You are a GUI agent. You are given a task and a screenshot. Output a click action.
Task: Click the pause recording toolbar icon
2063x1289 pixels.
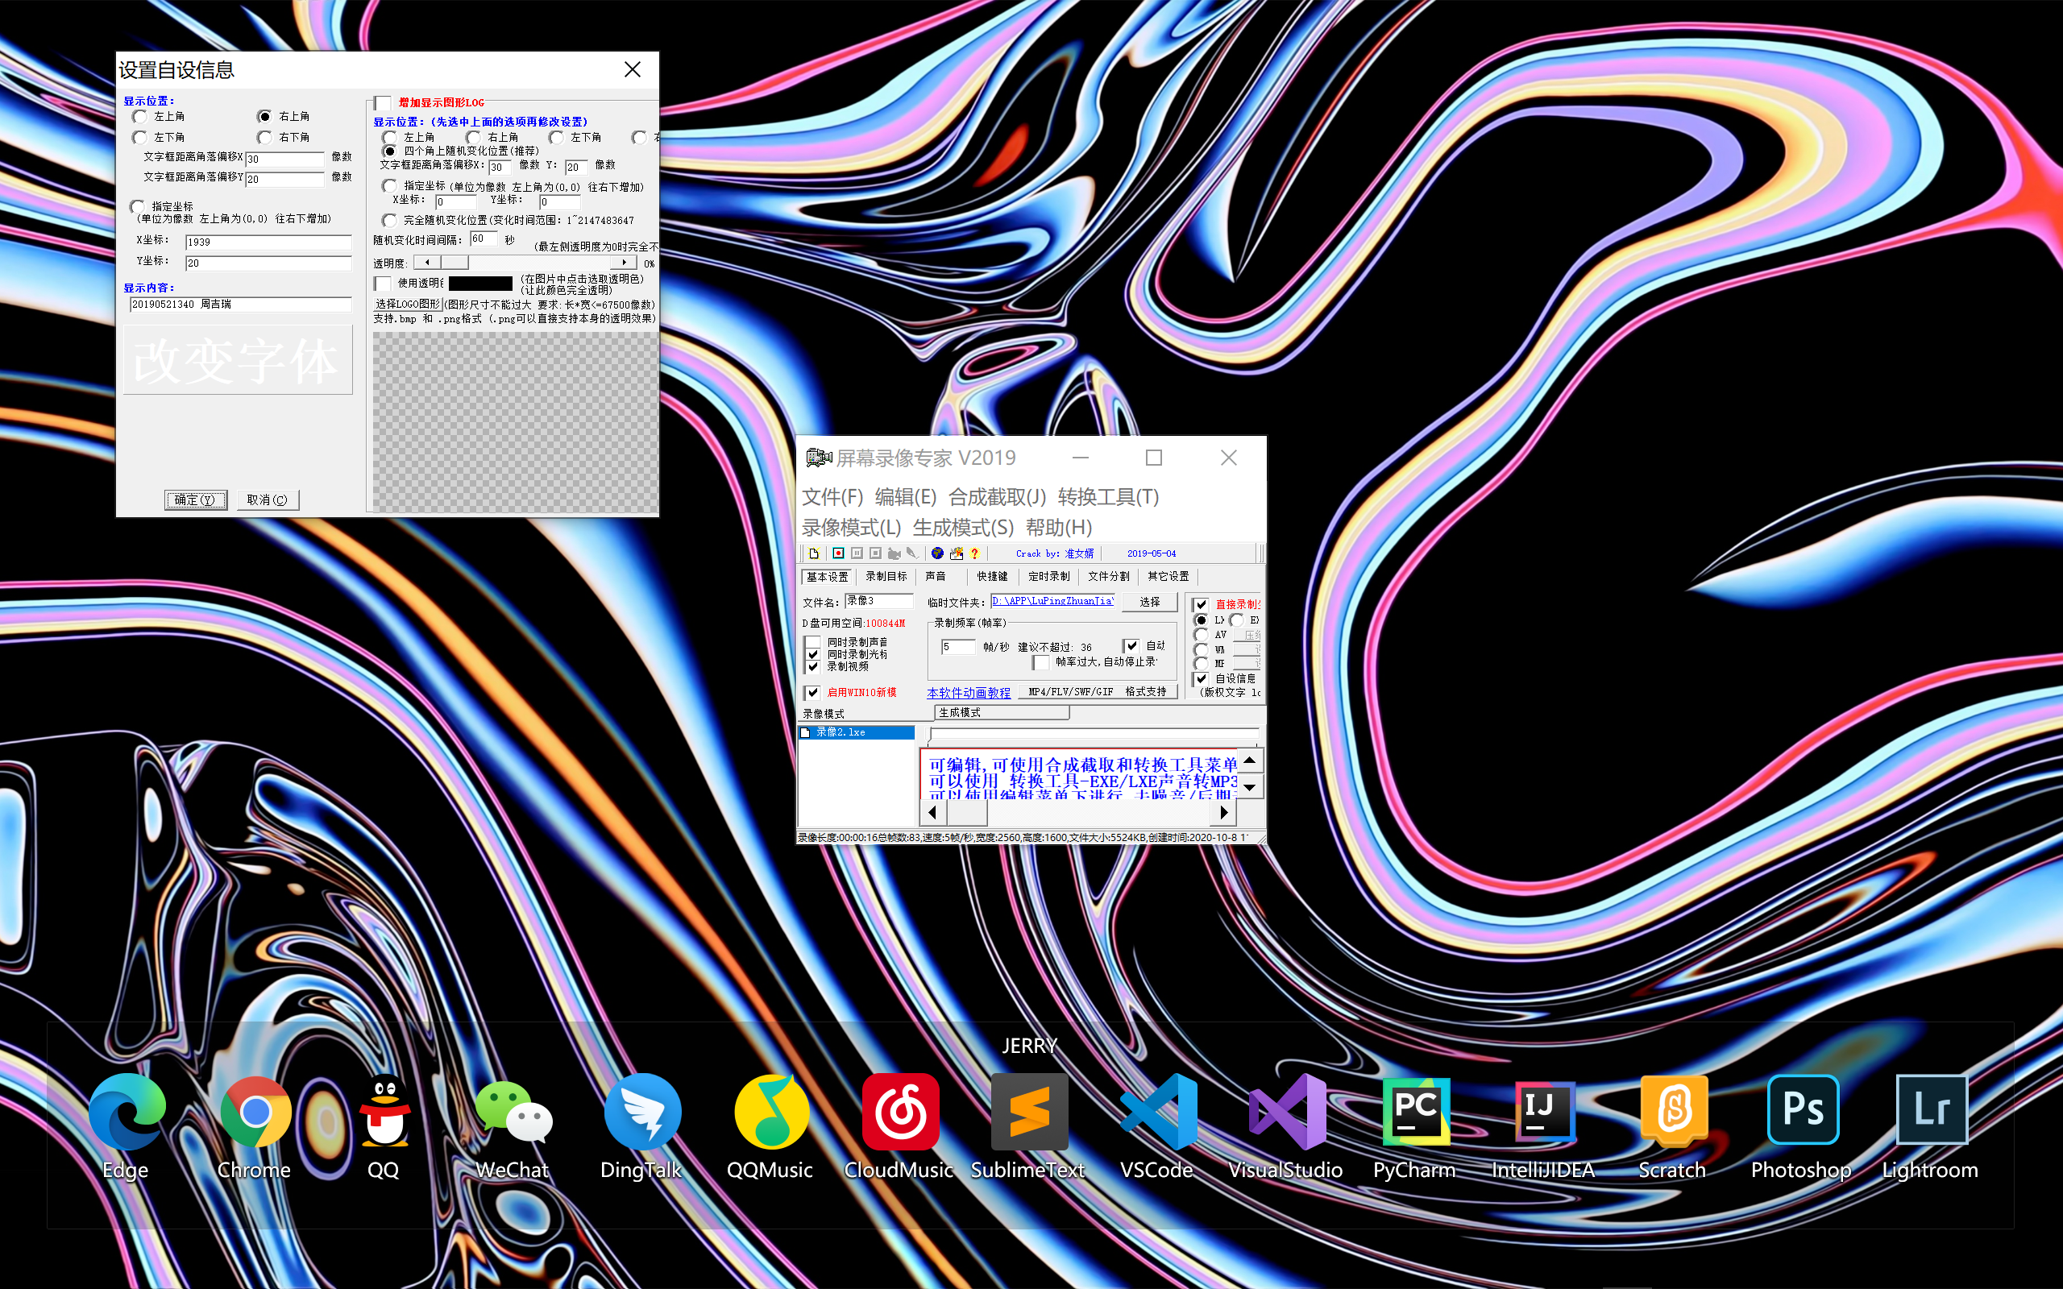tap(857, 553)
